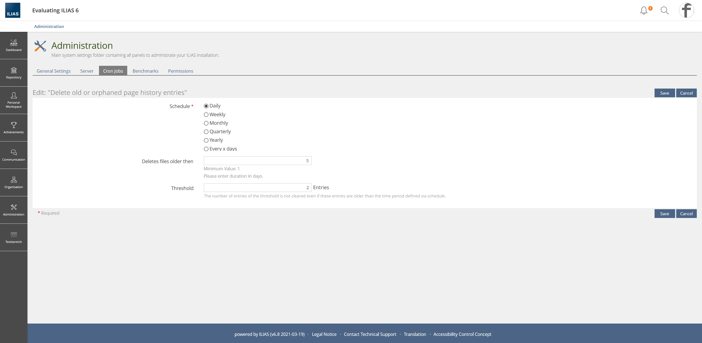Select the Monthly schedule option
The height and width of the screenshot is (343, 702).
coord(206,123)
